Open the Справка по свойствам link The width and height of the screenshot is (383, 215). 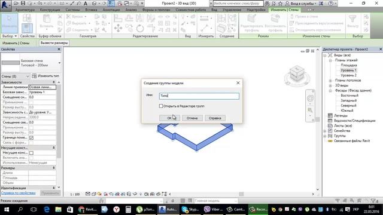coord(19,193)
